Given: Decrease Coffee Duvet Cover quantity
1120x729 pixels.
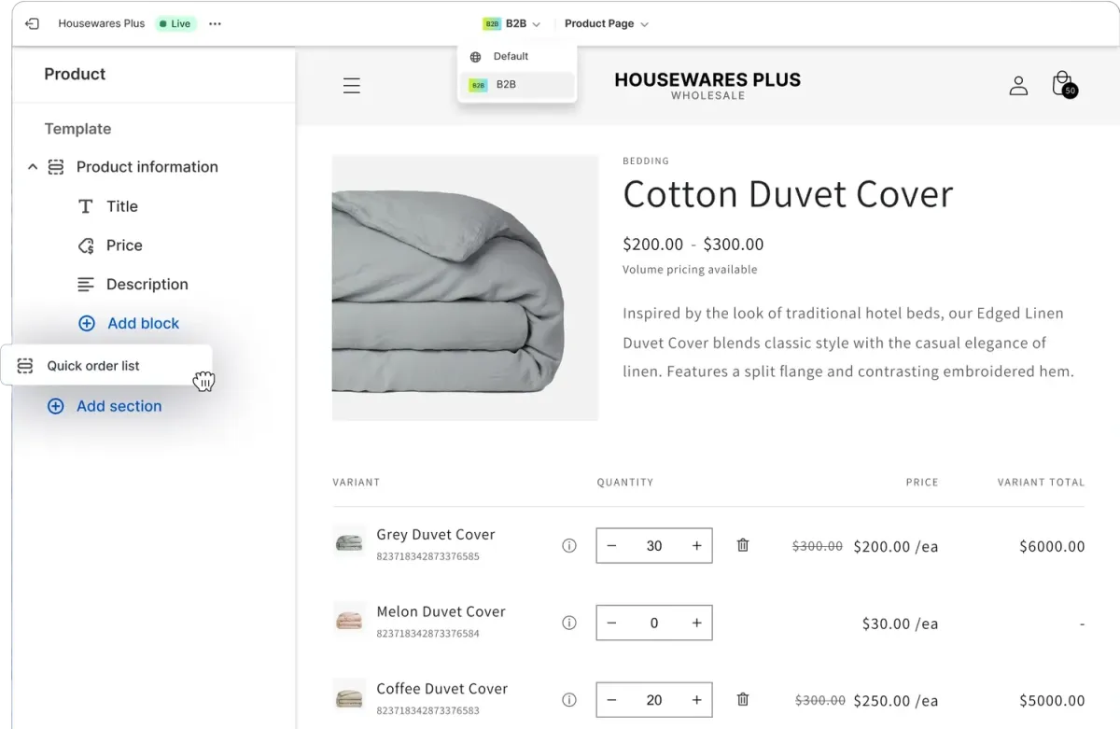Looking at the screenshot, I should tap(612, 700).
